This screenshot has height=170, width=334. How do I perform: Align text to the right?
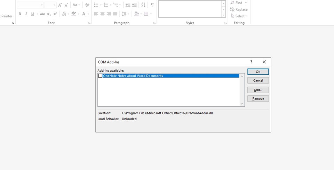point(109,14)
